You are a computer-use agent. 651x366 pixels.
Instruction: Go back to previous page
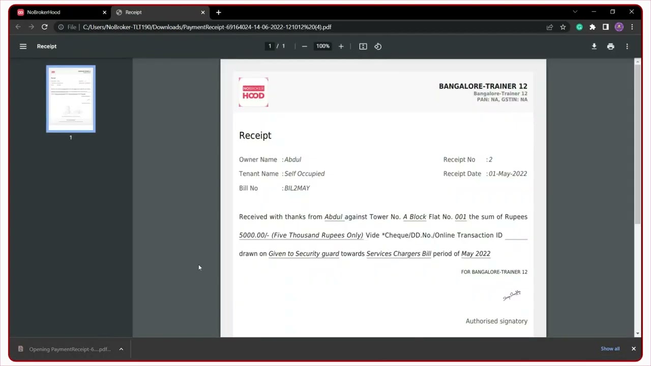(x=18, y=27)
